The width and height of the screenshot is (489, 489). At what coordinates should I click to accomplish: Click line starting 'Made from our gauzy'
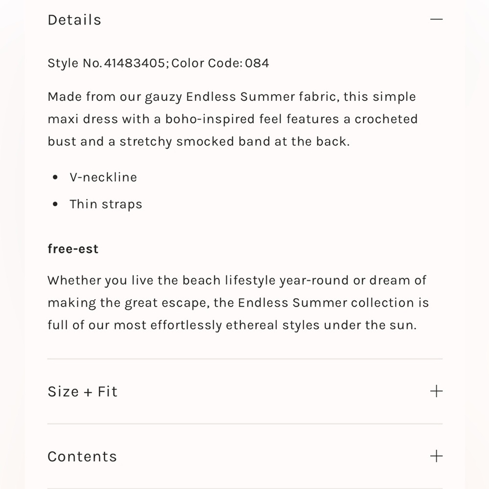[x=232, y=97]
